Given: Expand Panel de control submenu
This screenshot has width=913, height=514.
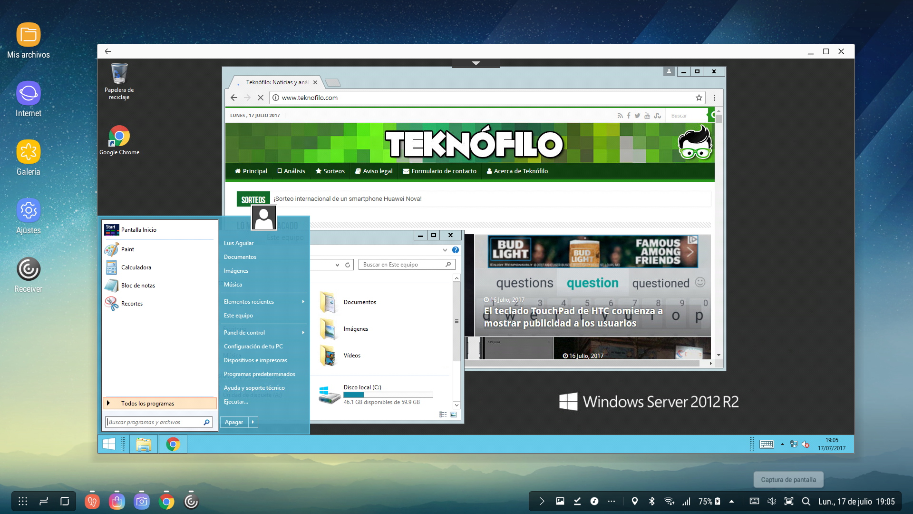Looking at the screenshot, I should click(x=264, y=333).
